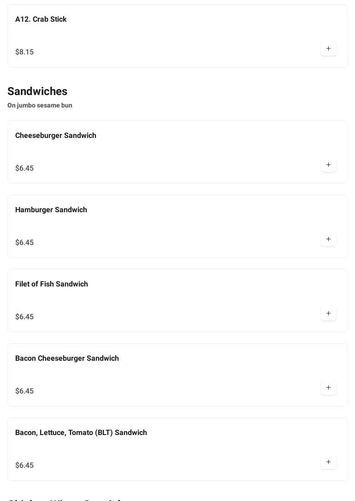This screenshot has height=501, width=355.
Task: Add Hamburger Sandwich using plus button
Action: pyautogui.click(x=328, y=239)
